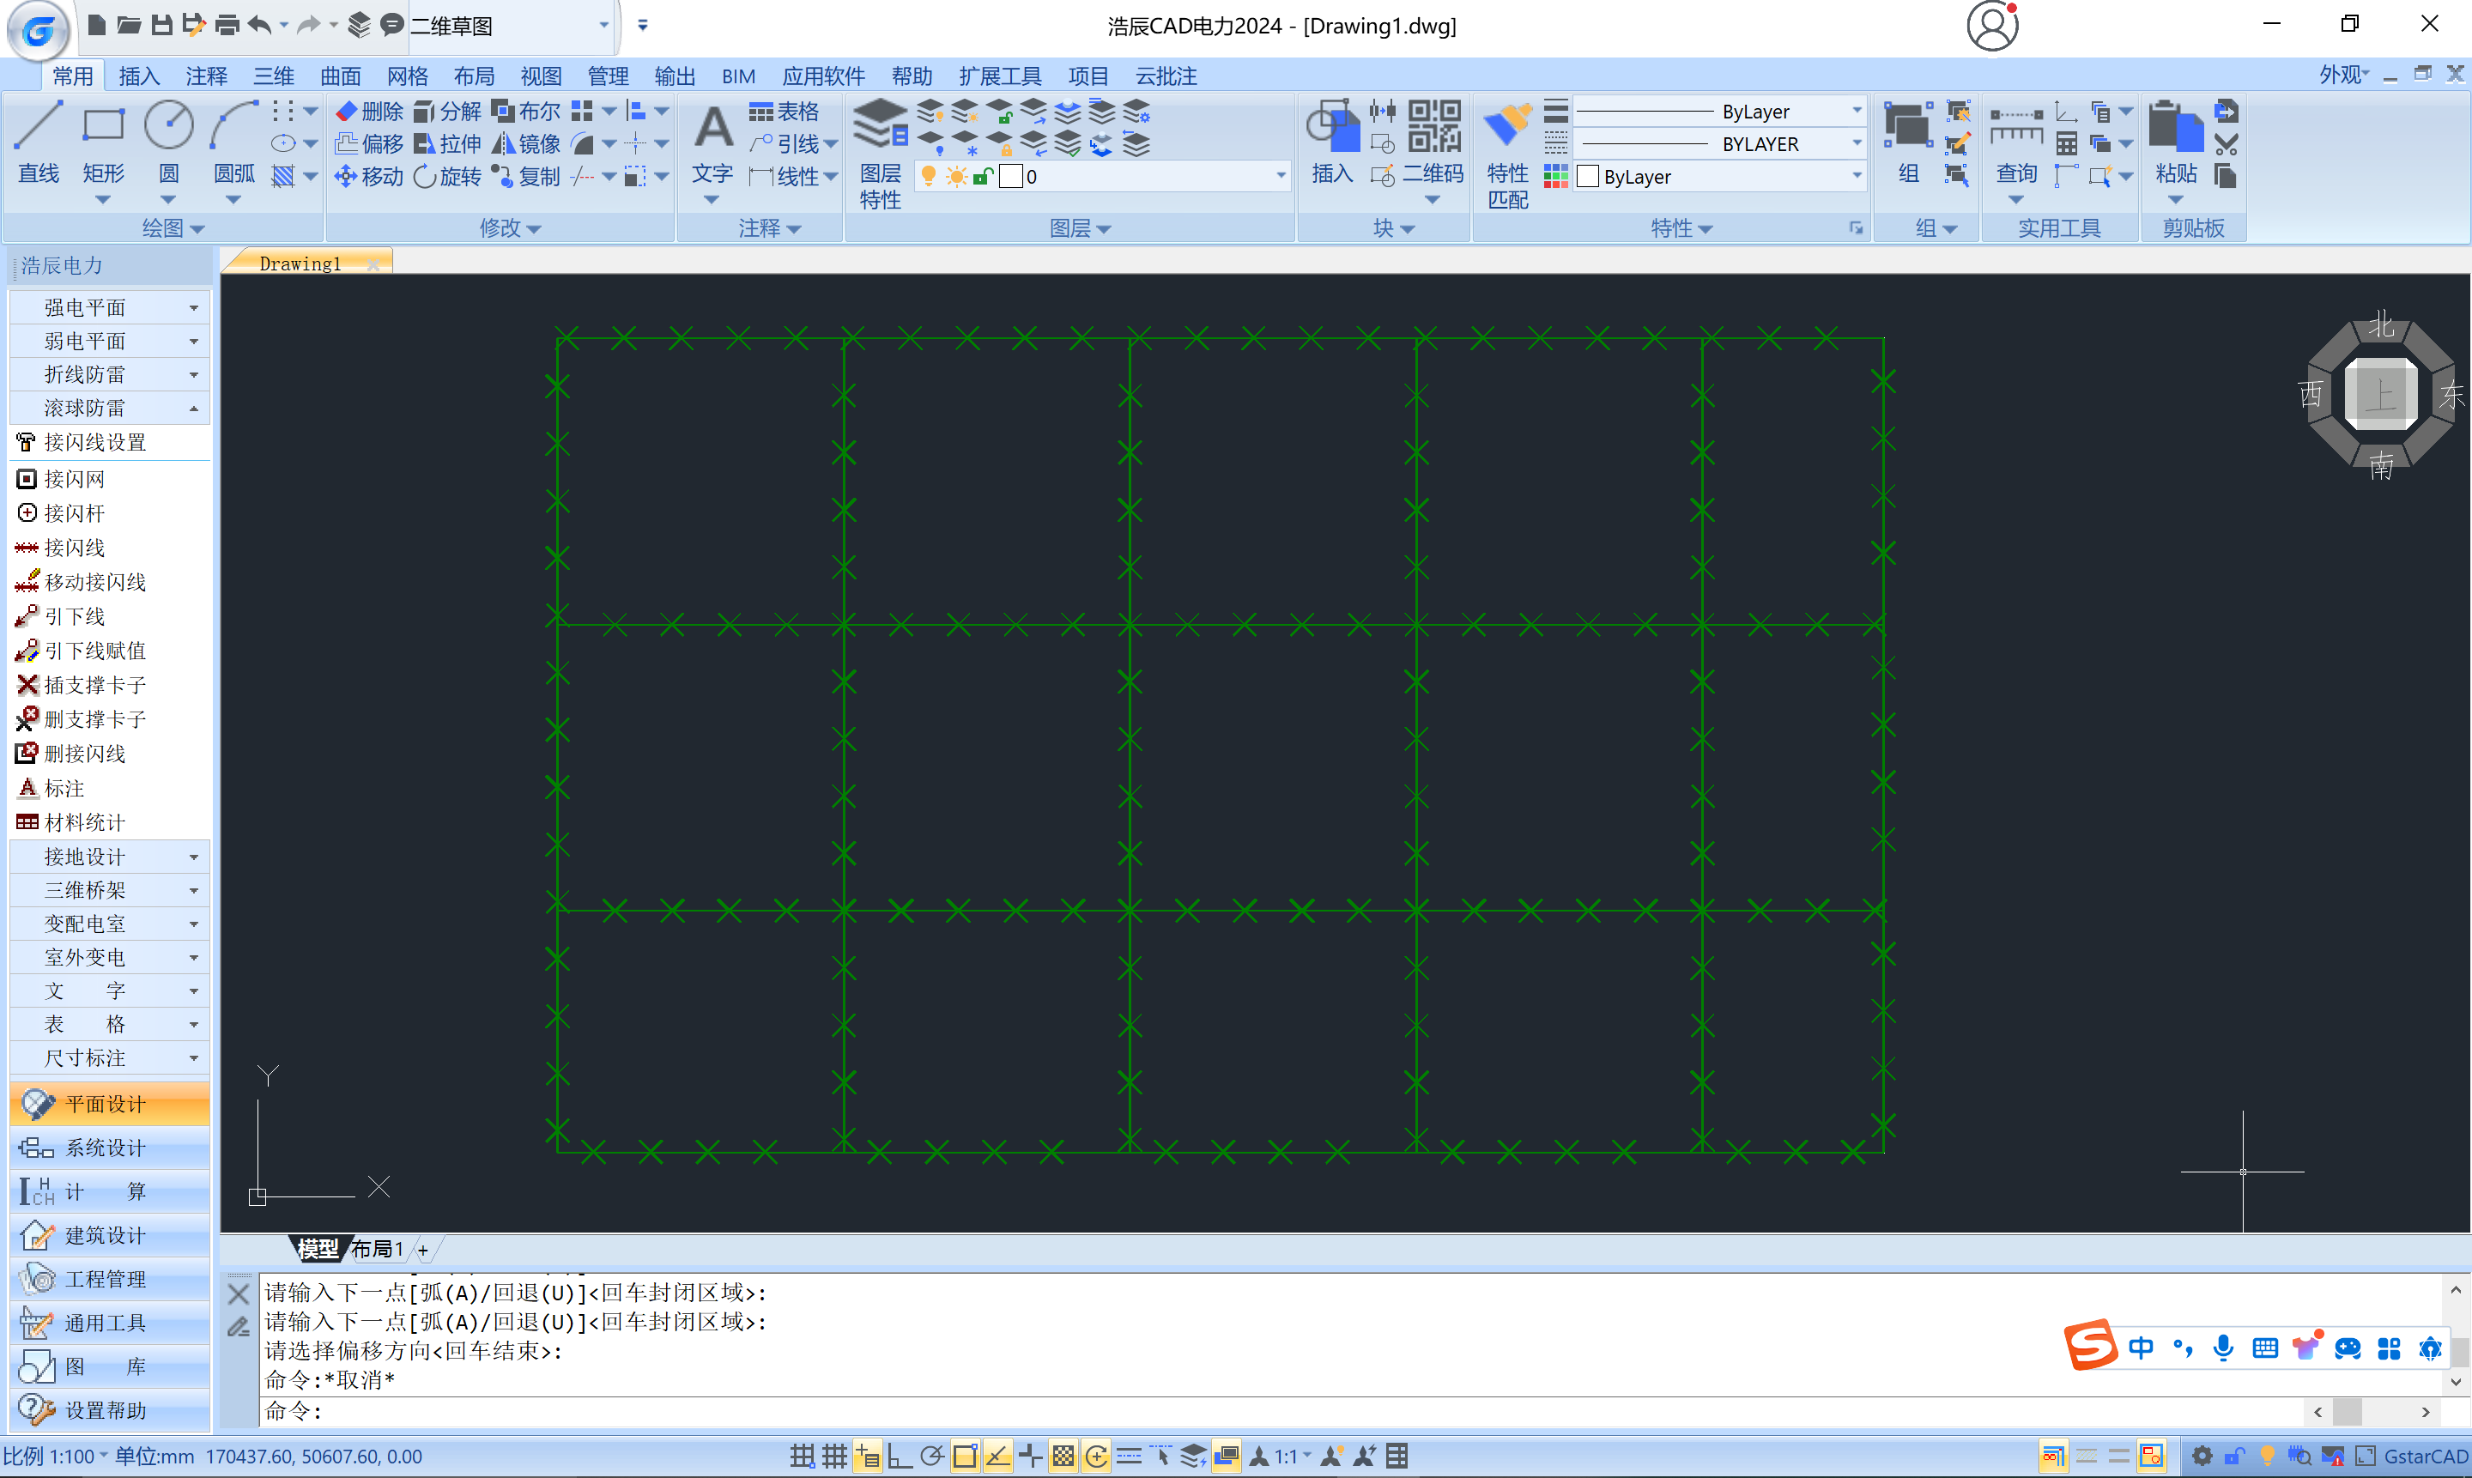Viewport: 2472px width, 1478px height.
Task: Click the 设置帮助 sidebar button
Action: (106, 1409)
